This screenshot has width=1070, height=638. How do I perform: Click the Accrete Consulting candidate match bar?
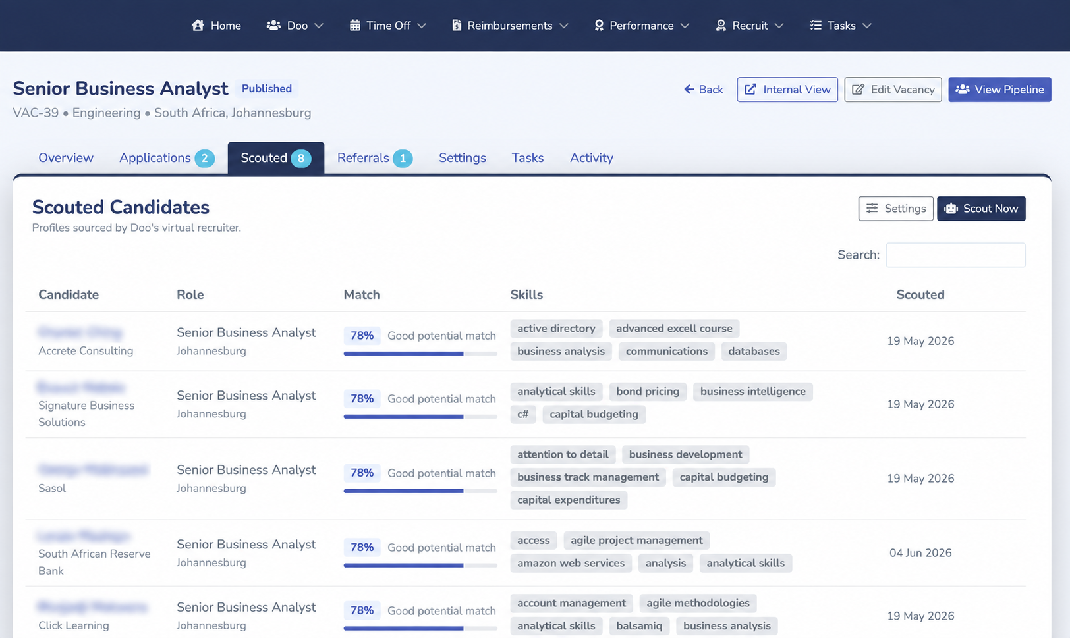tap(420, 354)
